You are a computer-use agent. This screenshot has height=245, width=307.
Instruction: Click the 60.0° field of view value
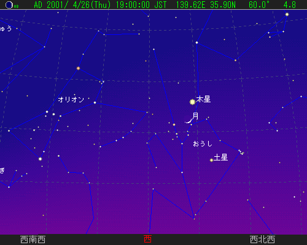[x=259, y=5]
